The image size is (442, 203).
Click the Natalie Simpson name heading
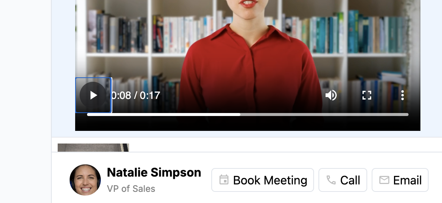click(x=154, y=172)
